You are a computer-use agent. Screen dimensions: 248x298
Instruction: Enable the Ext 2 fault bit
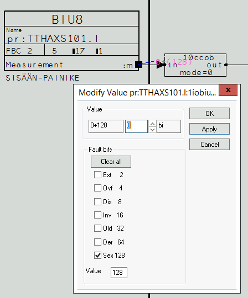coord(97,174)
